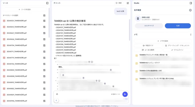Click the PDF icon of 20240906_TANREN定例.pdf
The height and width of the screenshot is (107, 195).
4,101
